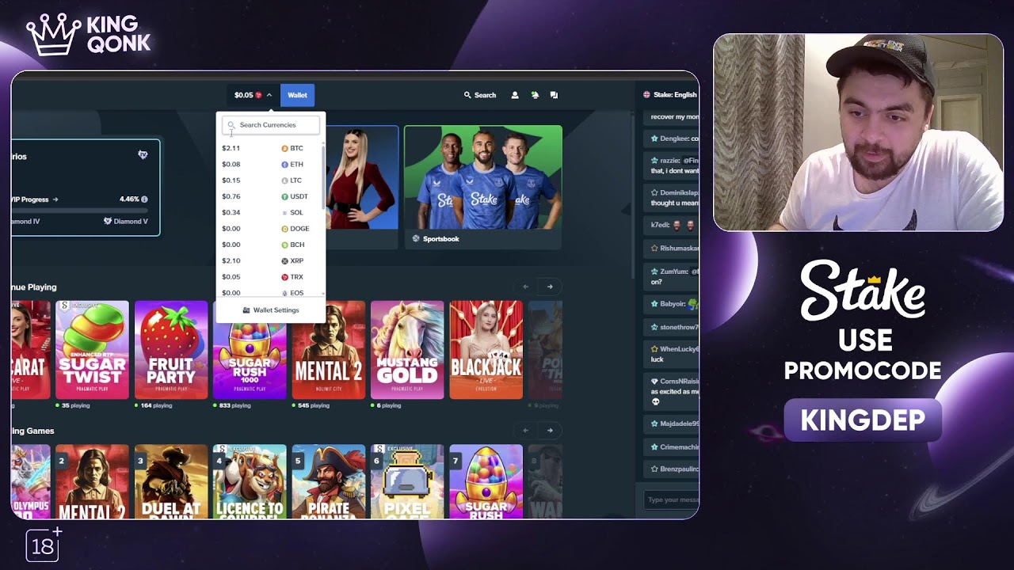Viewport: 1014px width, 570px height.
Task: Open the trending Sugar Rush tile ranked 7
Action: click(486, 481)
